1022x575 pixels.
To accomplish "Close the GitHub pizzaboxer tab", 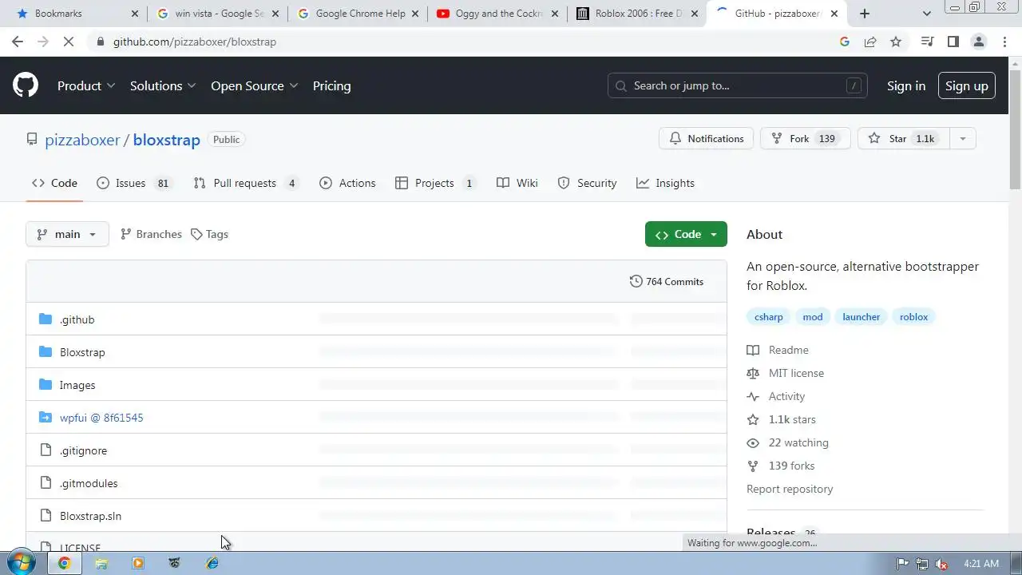I will 834,14.
